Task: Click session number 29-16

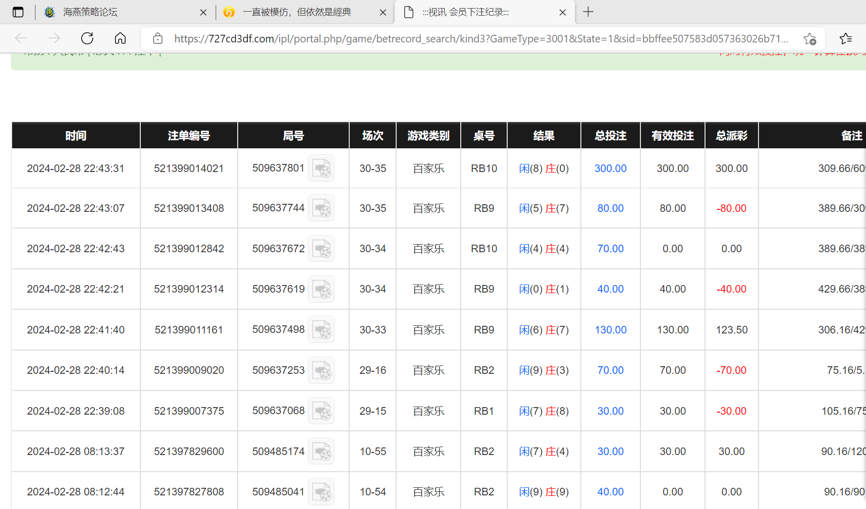Action: point(373,370)
